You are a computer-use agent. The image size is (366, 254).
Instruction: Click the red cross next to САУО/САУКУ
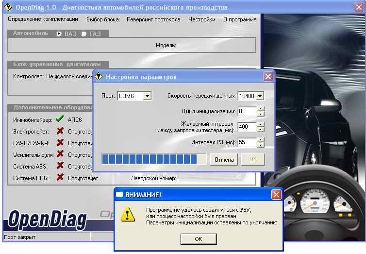60,142
